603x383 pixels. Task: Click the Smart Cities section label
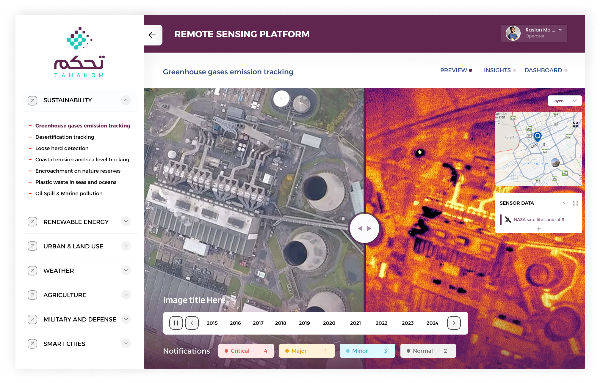coord(64,344)
